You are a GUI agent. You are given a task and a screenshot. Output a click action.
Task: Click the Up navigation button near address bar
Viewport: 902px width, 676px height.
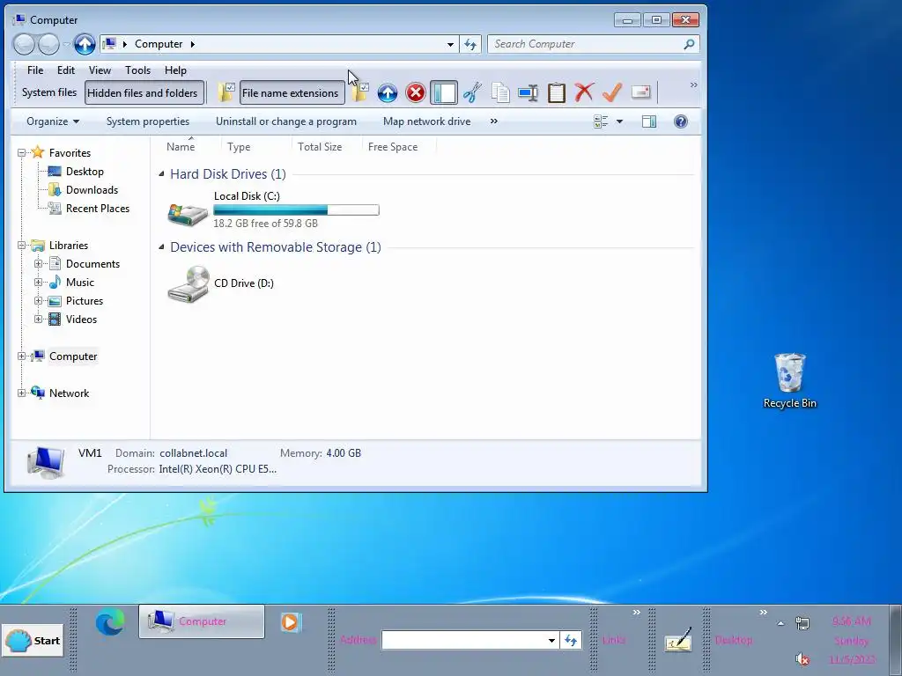(85, 44)
